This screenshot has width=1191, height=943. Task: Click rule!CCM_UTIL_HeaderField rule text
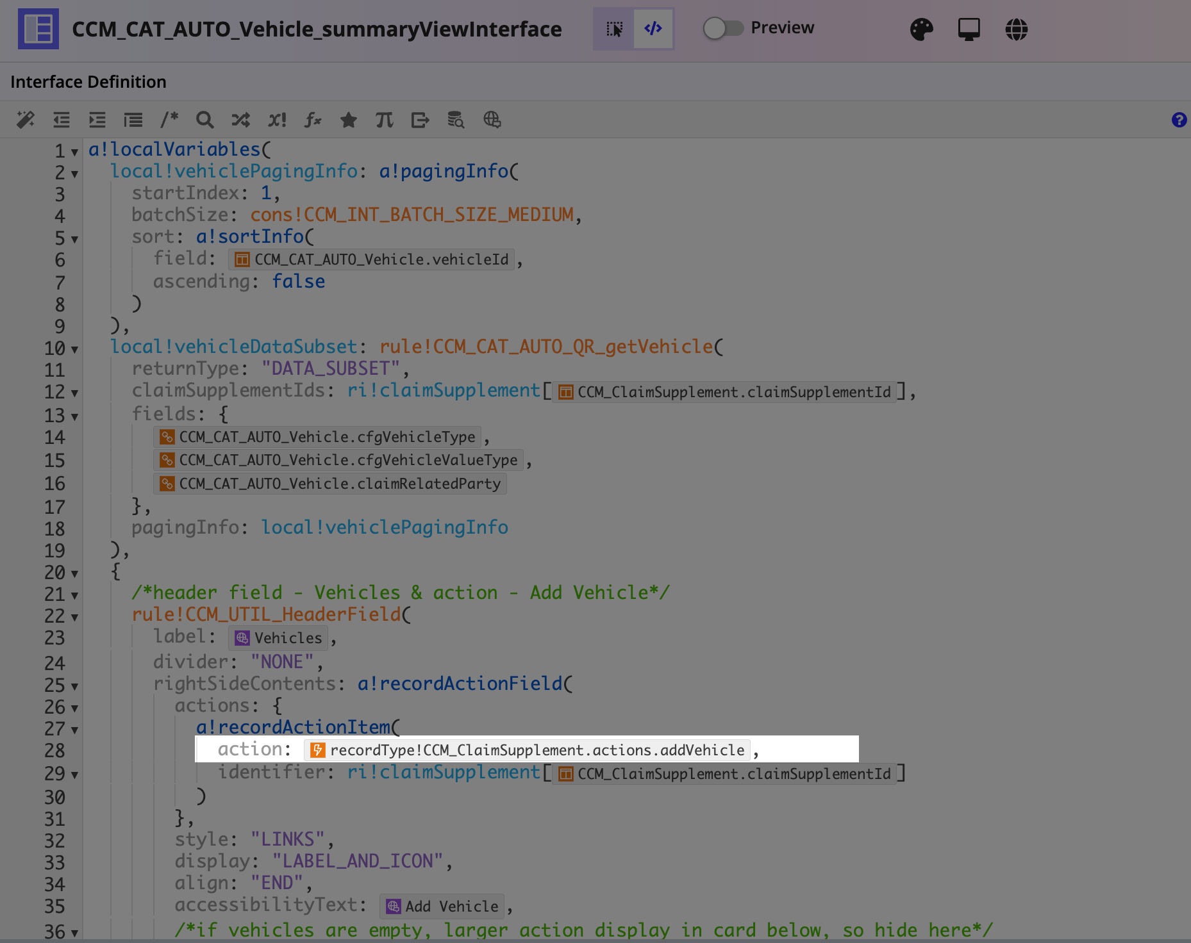266,614
